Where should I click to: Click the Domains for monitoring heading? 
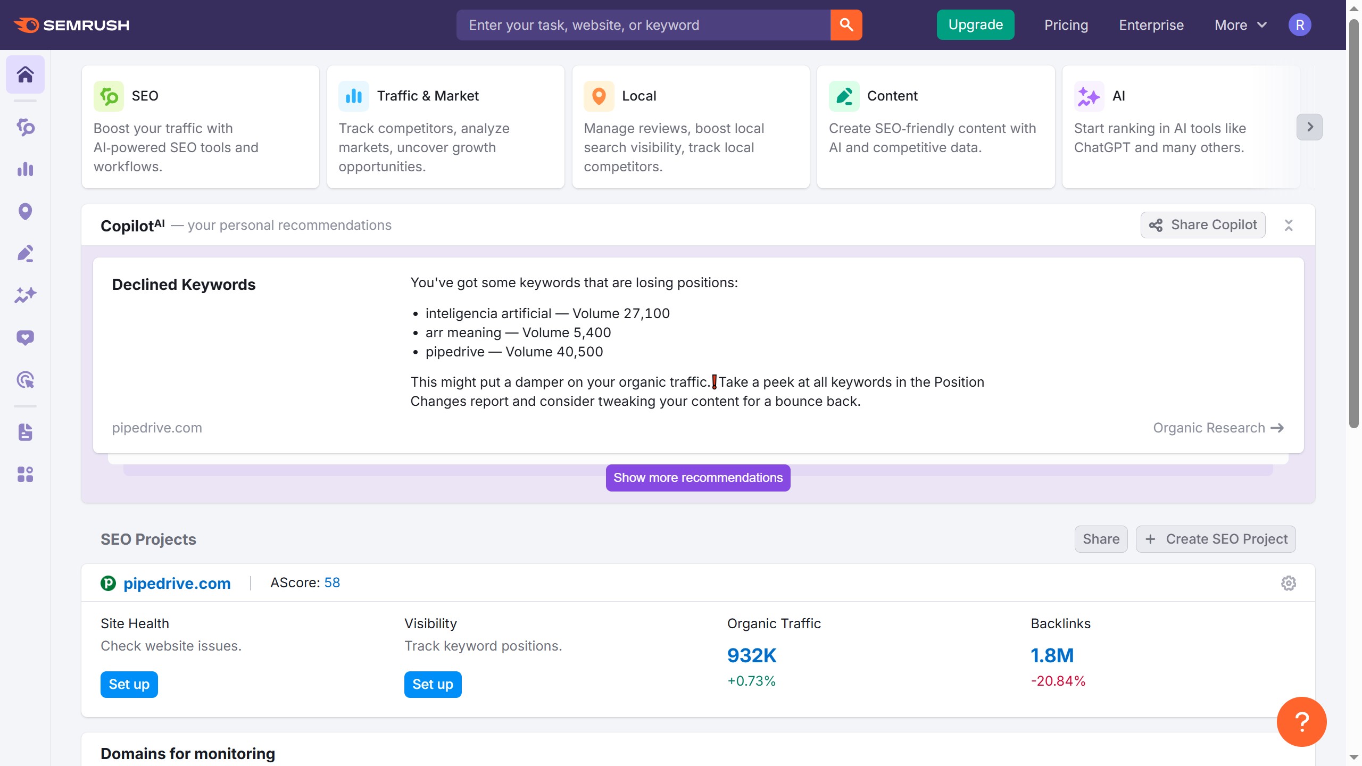188,754
